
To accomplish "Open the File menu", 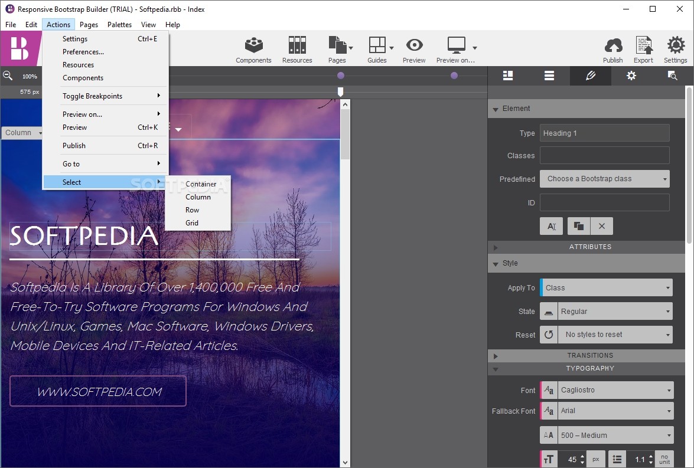I will pos(11,25).
